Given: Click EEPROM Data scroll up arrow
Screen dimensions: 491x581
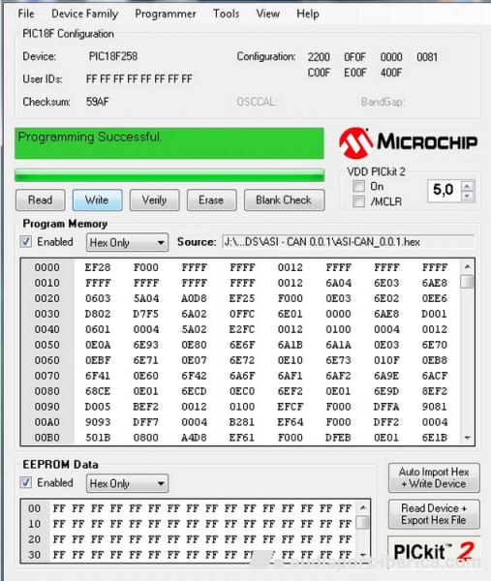Looking at the screenshot, I should 363,507.
